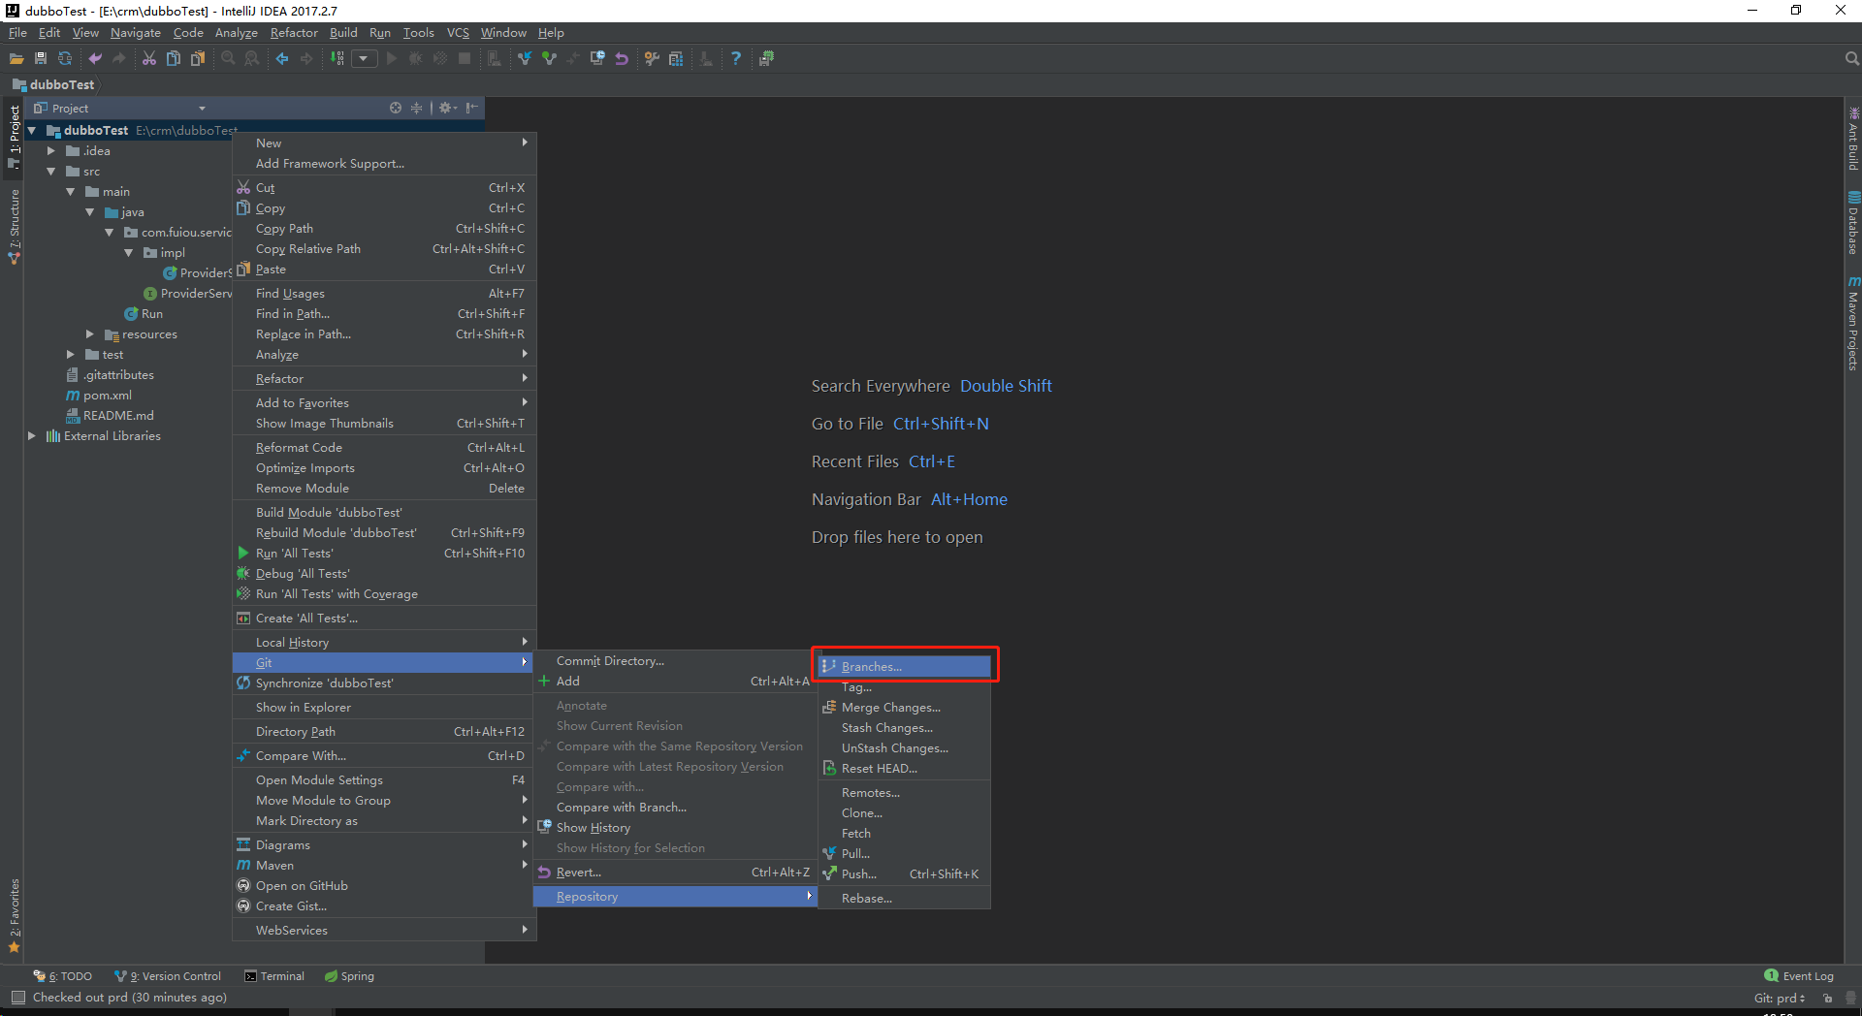1862x1016 pixels.
Task: Open the Terminal tool window tab
Action: (x=274, y=976)
